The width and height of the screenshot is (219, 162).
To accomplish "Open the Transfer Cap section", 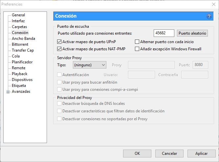I will [23, 50].
